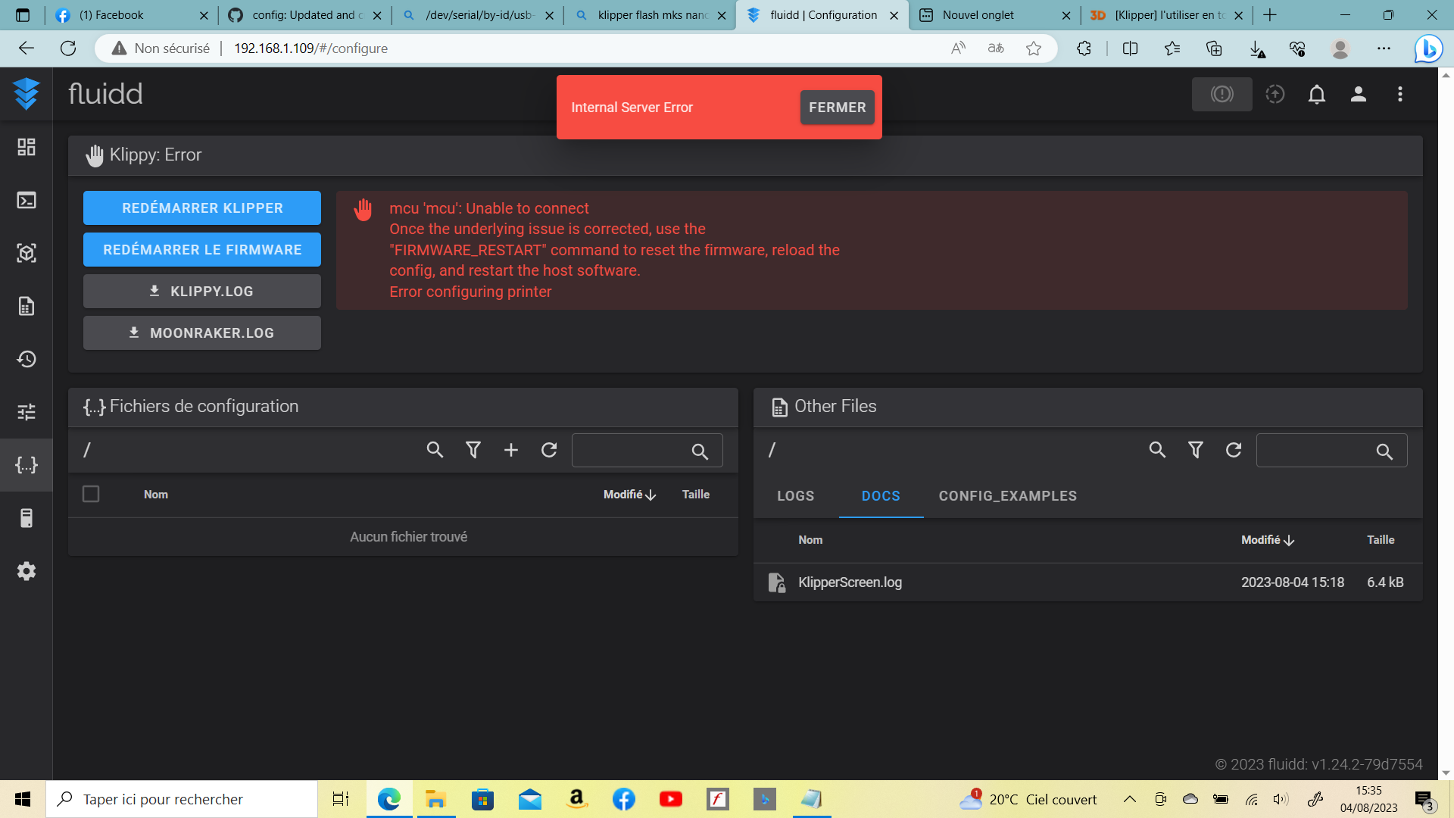Image resolution: width=1454 pixels, height=818 pixels.
Task: Refresh the Other Files list
Action: (x=1234, y=450)
